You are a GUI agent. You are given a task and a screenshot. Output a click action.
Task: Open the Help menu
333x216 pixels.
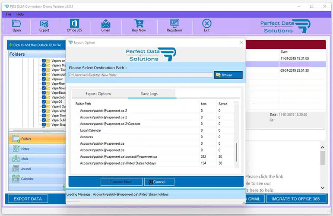coord(20,14)
